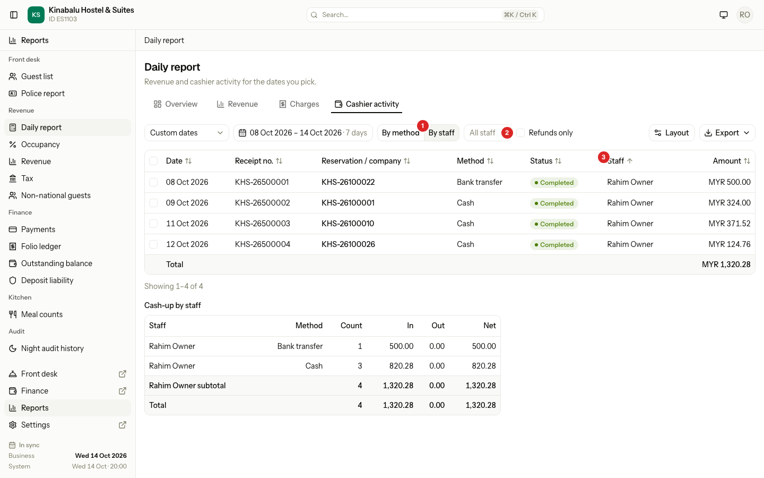The height and width of the screenshot is (478, 764).
Task: Switch to the Overview tab
Action: (x=176, y=104)
